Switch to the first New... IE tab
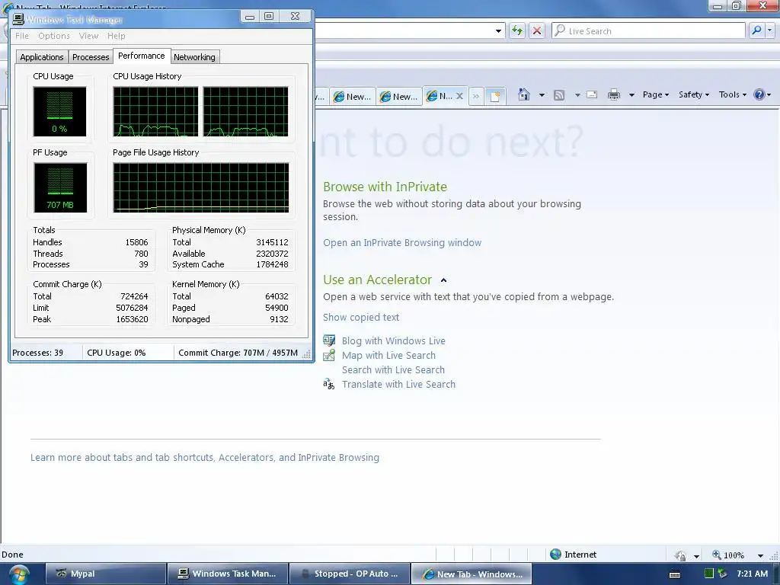 [x=352, y=97]
